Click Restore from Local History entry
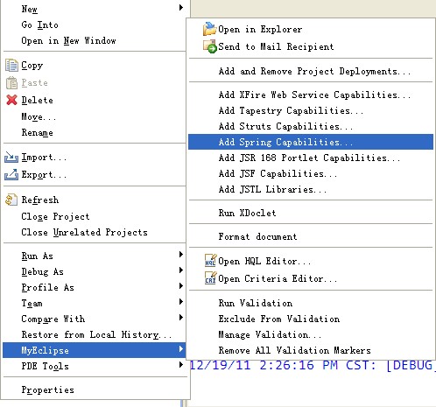Screen dimensions: 436x407 coord(95,334)
